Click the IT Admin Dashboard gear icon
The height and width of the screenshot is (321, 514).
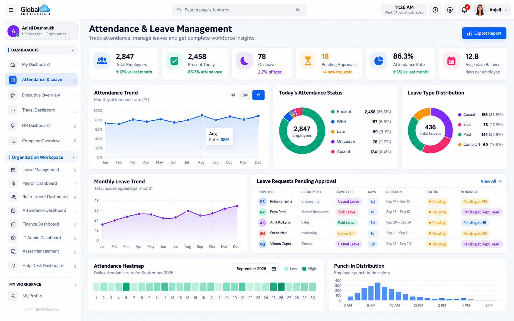pyautogui.click(x=13, y=238)
